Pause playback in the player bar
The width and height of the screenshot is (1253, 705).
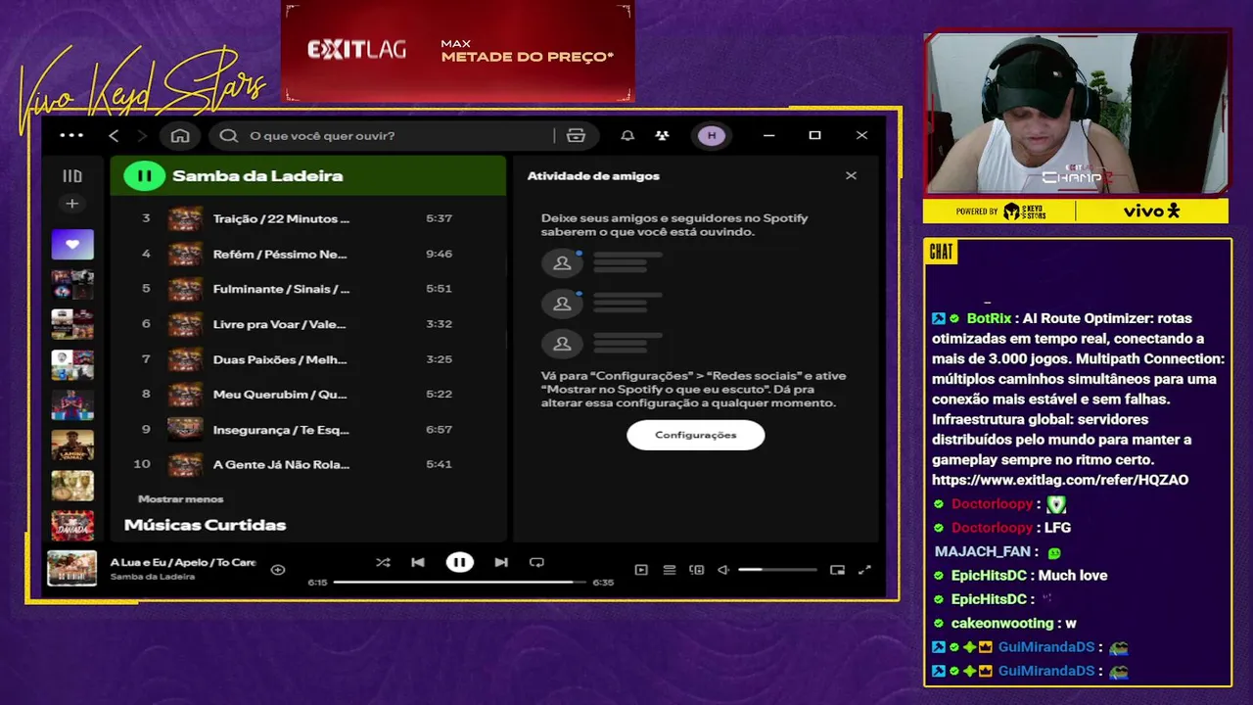click(x=459, y=563)
